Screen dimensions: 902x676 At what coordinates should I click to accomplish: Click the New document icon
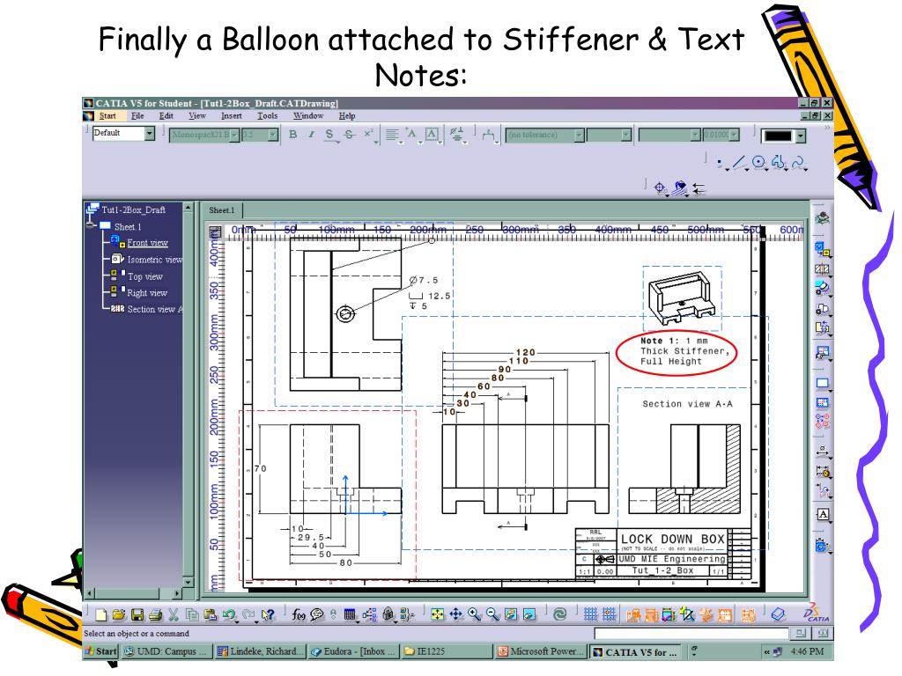(101, 614)
